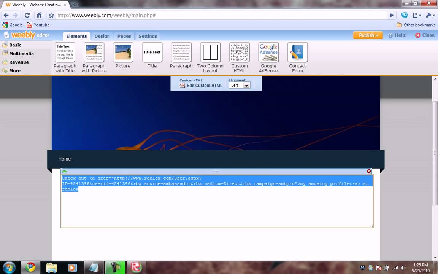Click the scroll up arrow of the page
The height and width of the screenshot is (274, 438).
435,78
